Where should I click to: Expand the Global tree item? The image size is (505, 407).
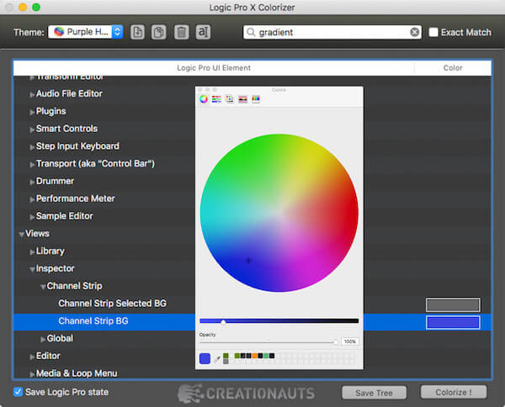43,339
